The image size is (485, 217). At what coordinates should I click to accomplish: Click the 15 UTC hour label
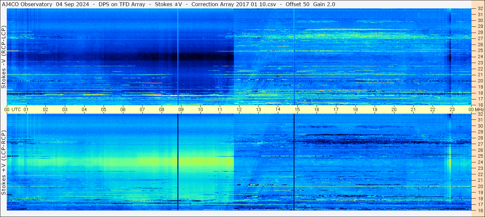click(297, 109)
